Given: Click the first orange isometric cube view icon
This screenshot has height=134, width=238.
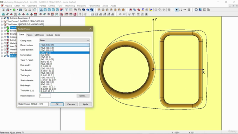Looking at the screenshot, I should click(99, 10).
